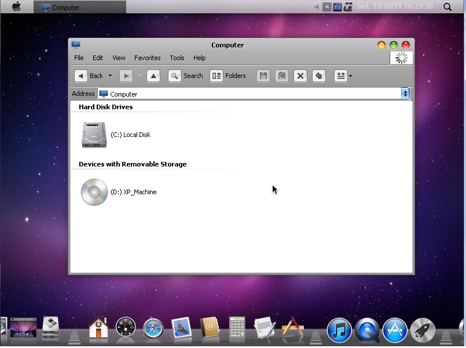
Task: Open the Address Book dock icon
Action: pos(210,328)
